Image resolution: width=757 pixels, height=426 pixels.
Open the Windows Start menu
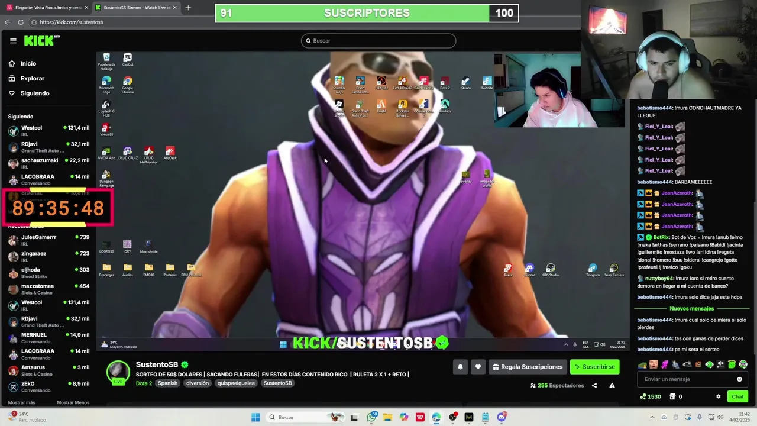[255, 417]
